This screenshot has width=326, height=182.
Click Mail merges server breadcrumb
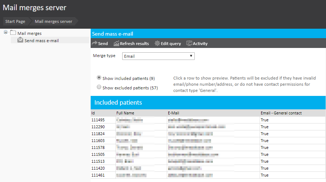[53, 21]
